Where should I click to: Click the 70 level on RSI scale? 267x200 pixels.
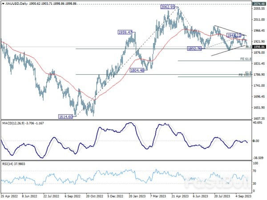(255, 171)
